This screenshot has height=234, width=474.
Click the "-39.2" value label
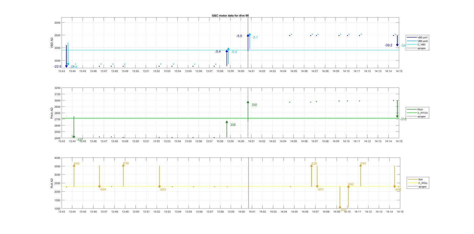(388, 45)
